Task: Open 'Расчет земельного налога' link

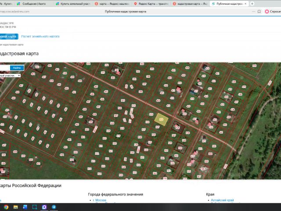Action: [40, 36]
